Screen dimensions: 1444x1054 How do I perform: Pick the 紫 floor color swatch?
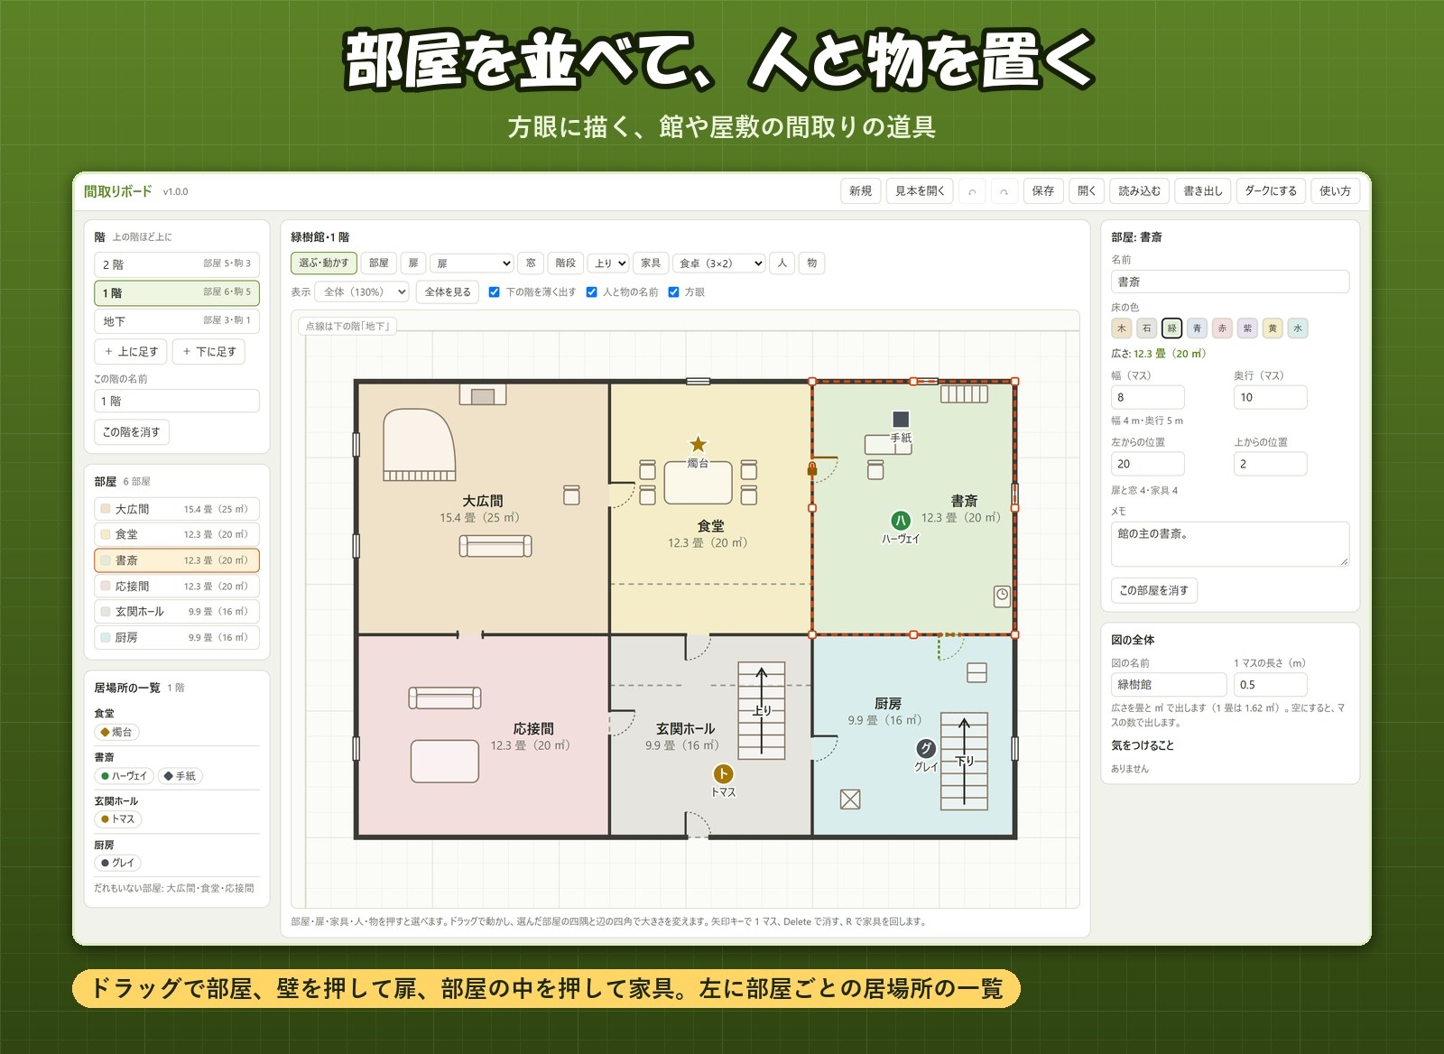click(1247, 328)
